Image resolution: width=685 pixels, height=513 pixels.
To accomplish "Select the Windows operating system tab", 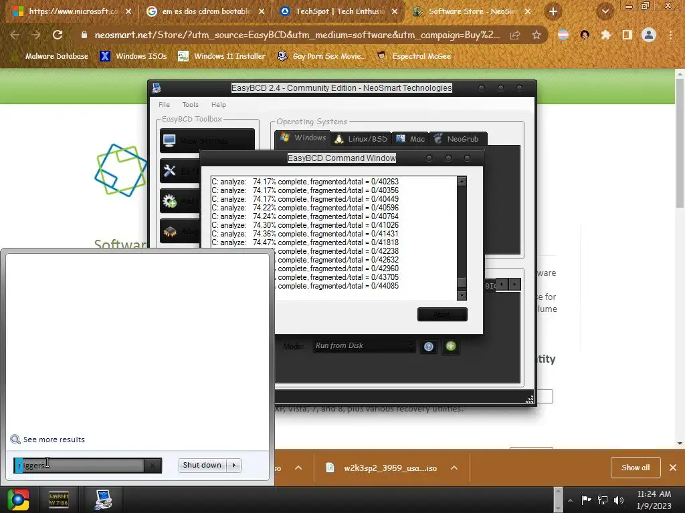I will pos(303,138).
